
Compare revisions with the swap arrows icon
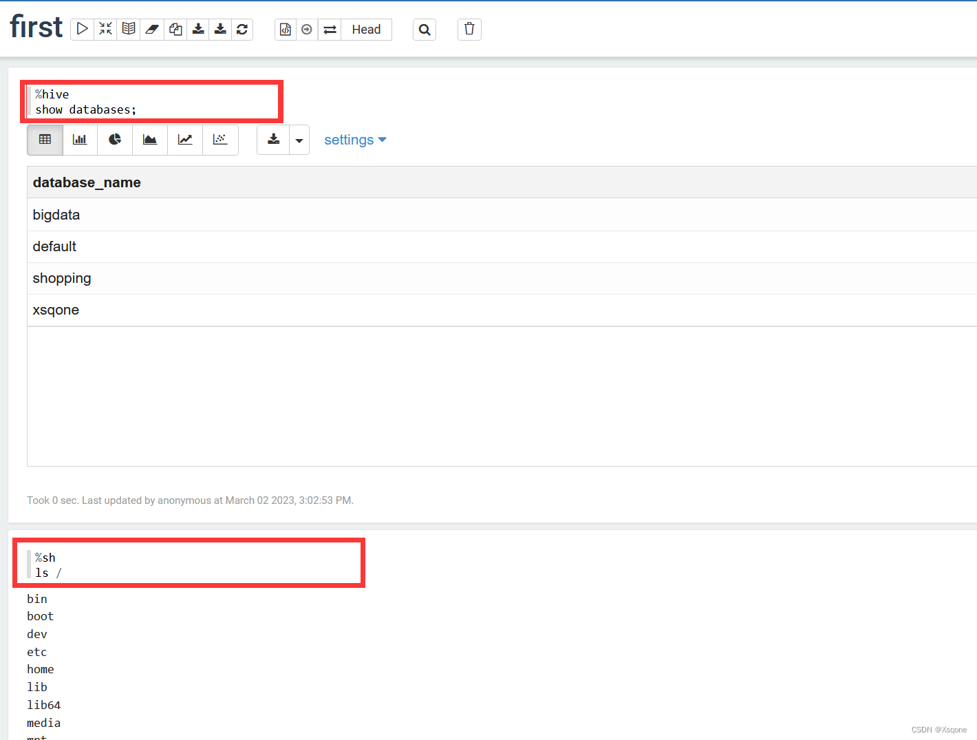coord(330,29)
